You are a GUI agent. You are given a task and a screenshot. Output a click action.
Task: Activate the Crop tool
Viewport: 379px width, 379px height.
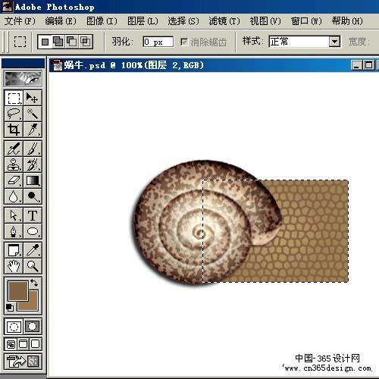coord(14,130)
